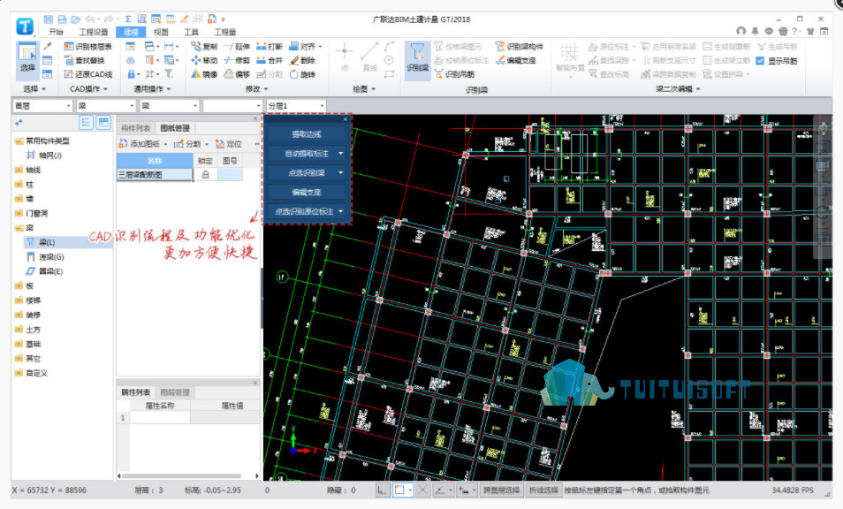843x509 pixels.
Task: Open the 工程量 ribbon tab
Action: coord(225,32)
